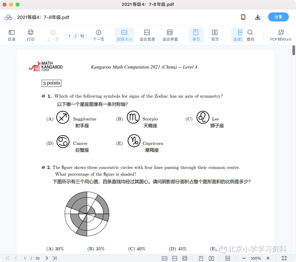Click the Sagittarius symbol in option A

pos(63,117)
